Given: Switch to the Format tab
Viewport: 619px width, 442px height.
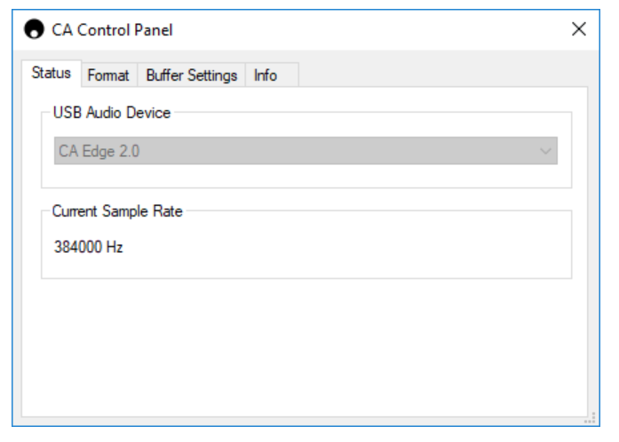Looking at the screenshot, I should [108, 75].
